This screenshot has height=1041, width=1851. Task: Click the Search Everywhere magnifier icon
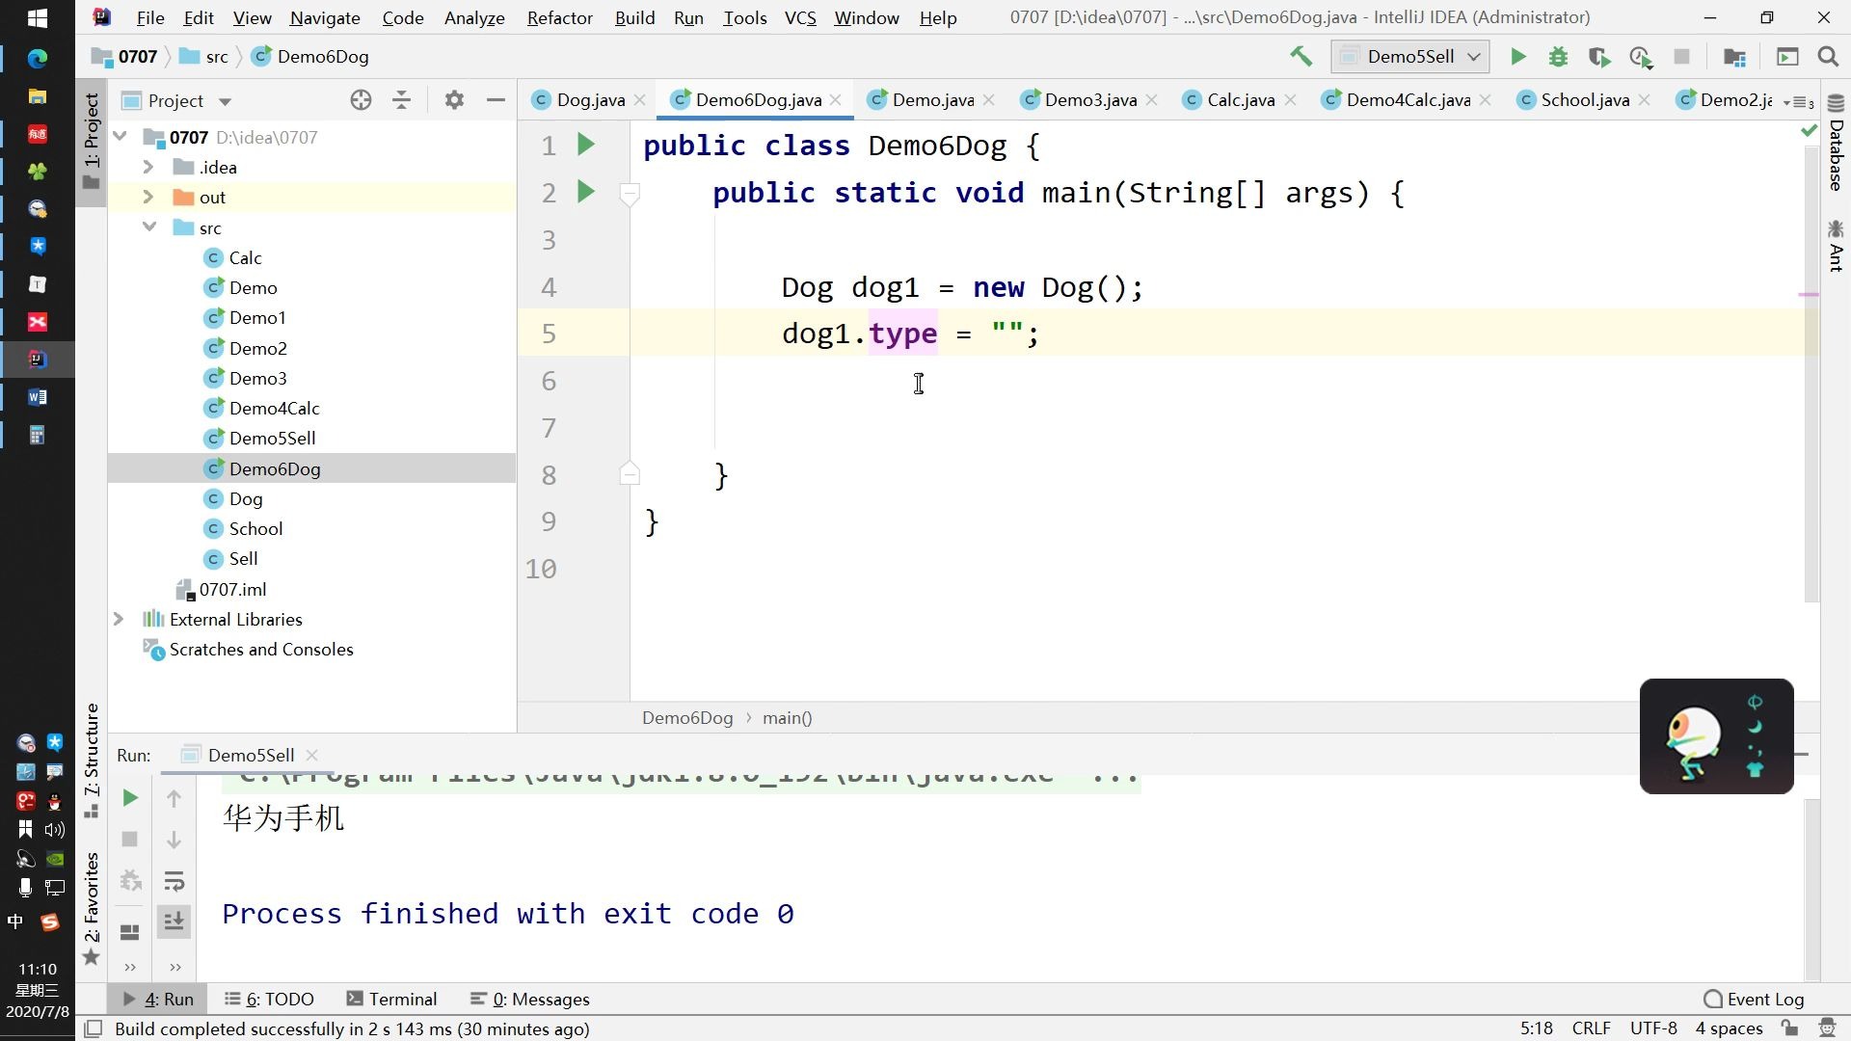coord(1828,57)
